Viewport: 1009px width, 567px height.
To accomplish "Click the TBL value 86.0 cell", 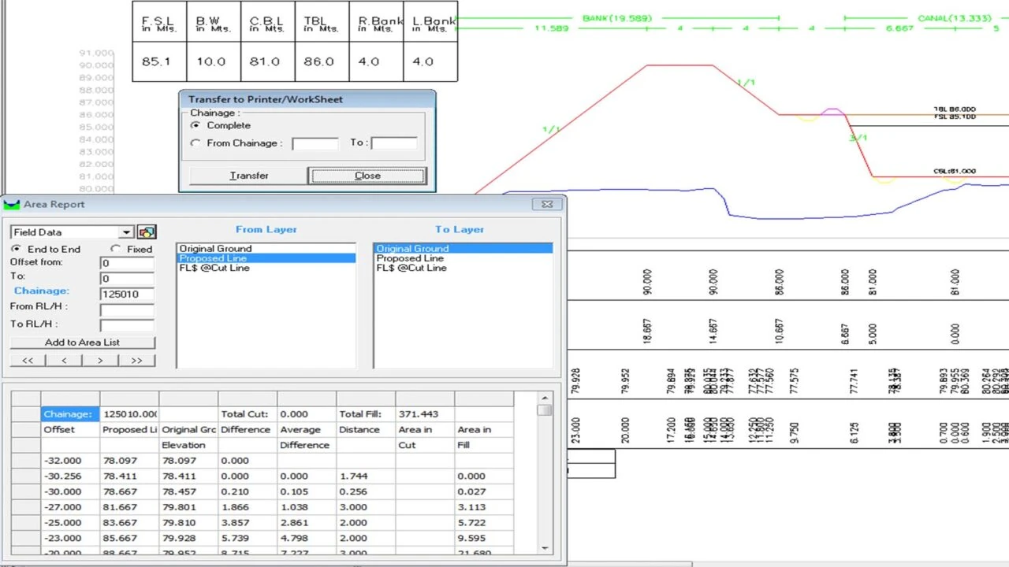I will 322,61.
